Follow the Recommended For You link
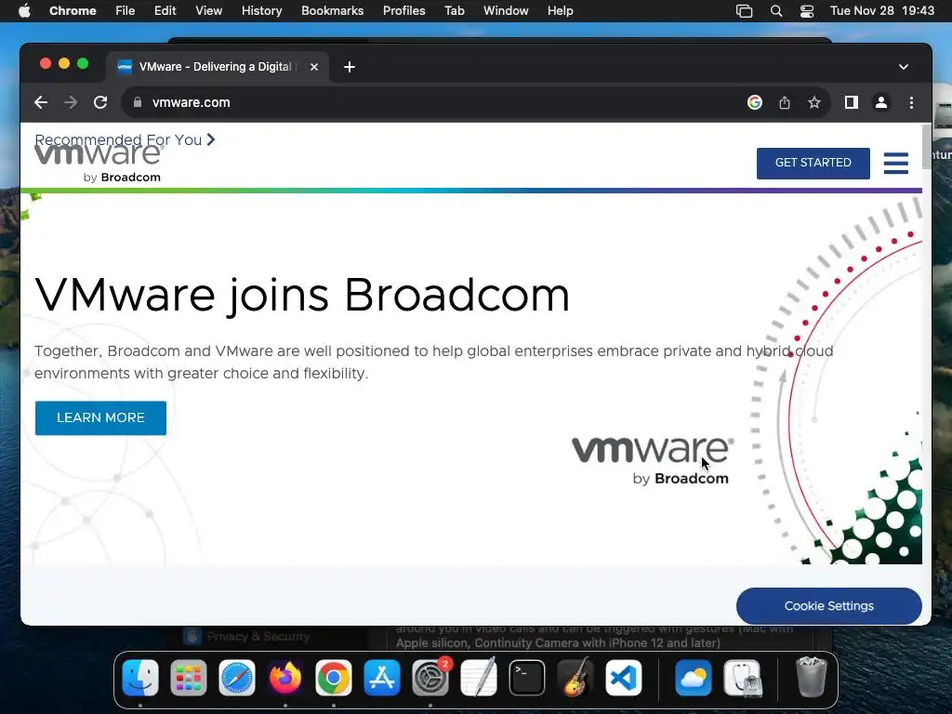The width and height of the screenshot is (952, 714). [x=125, y=139]
